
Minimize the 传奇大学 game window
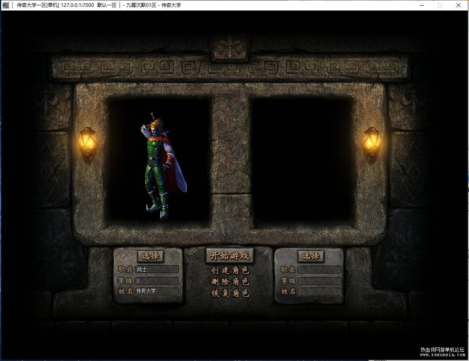pos(422,5)
